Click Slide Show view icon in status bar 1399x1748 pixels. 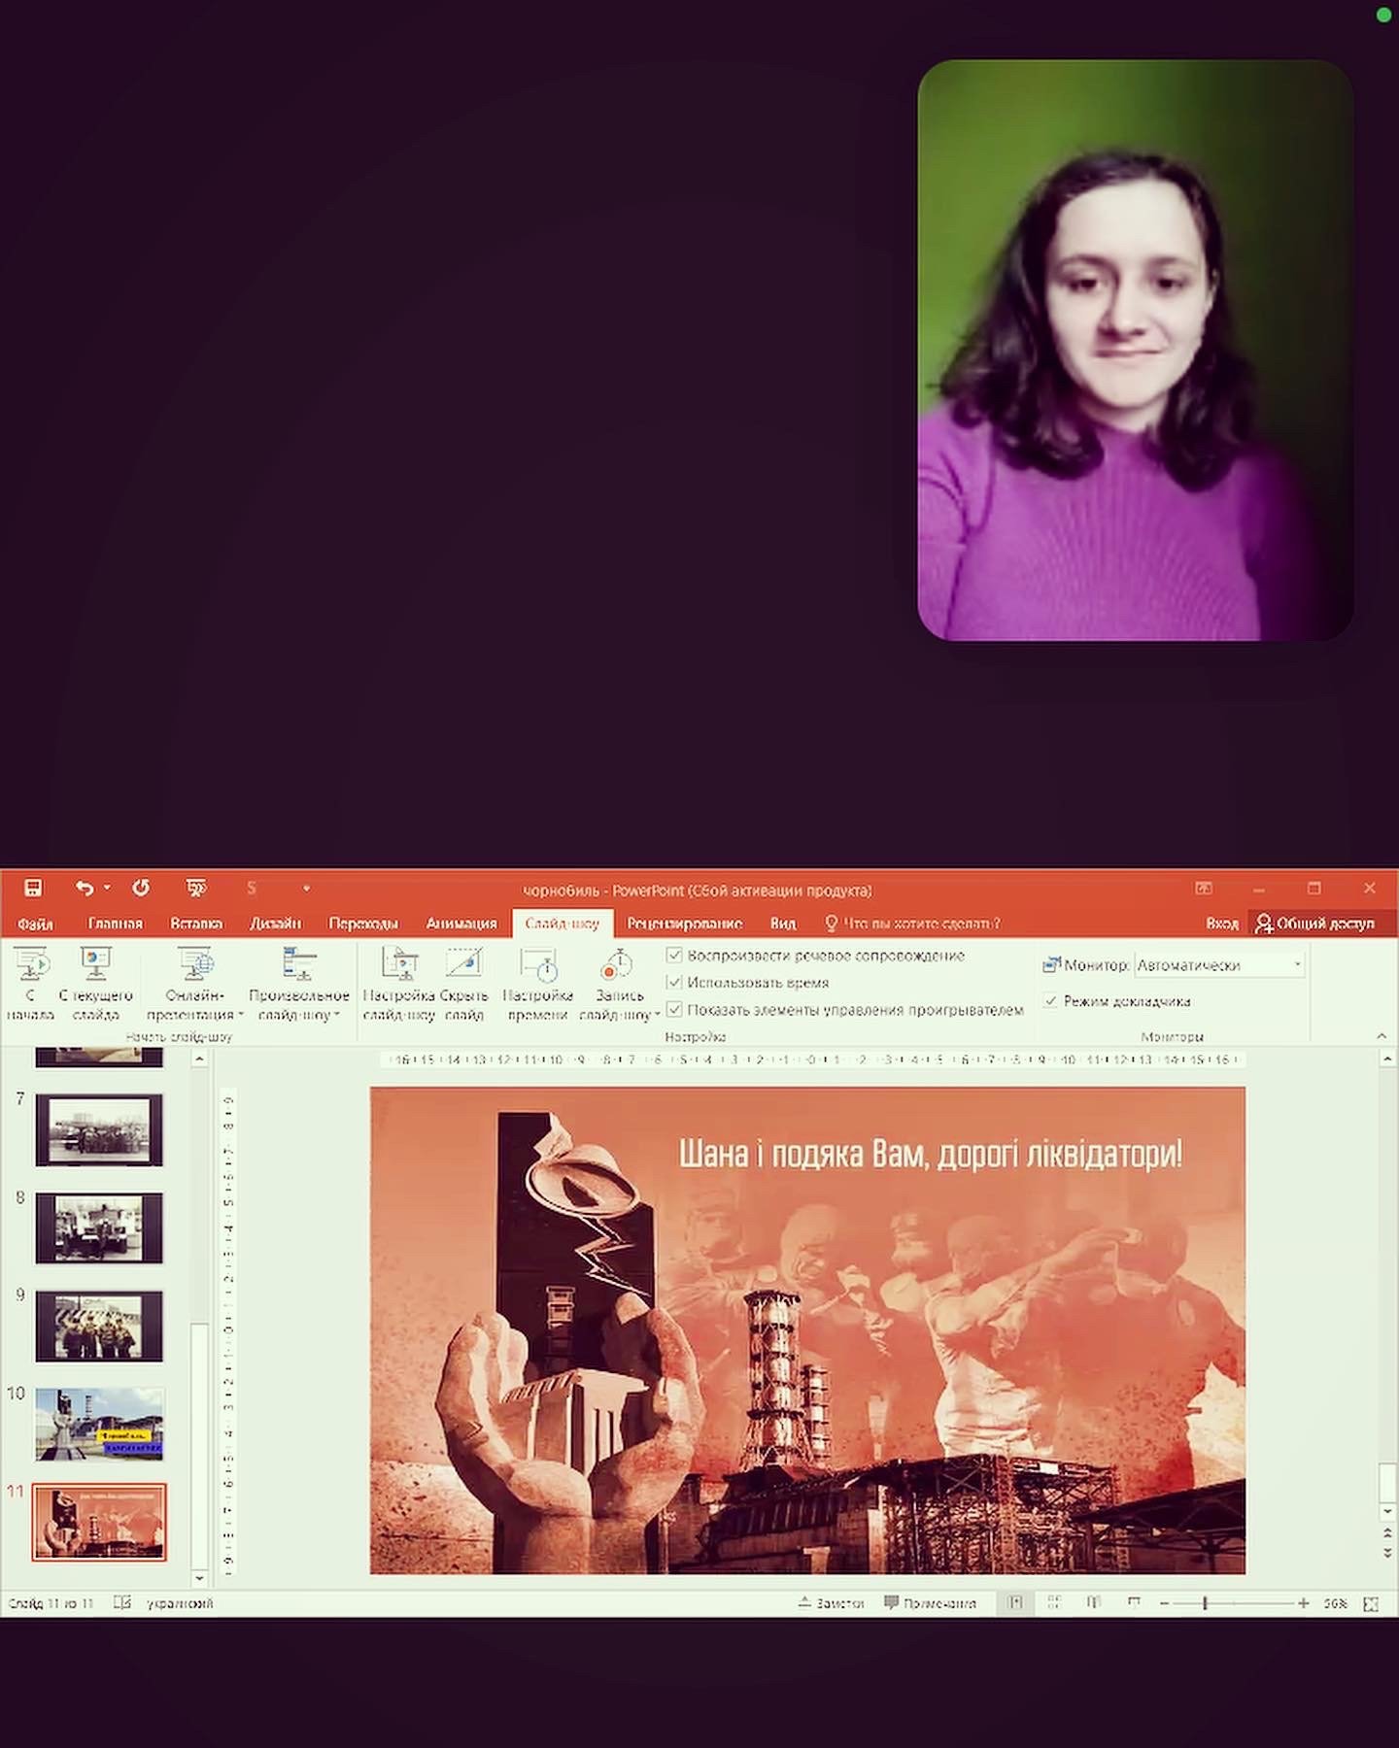pos(1133,1603)
